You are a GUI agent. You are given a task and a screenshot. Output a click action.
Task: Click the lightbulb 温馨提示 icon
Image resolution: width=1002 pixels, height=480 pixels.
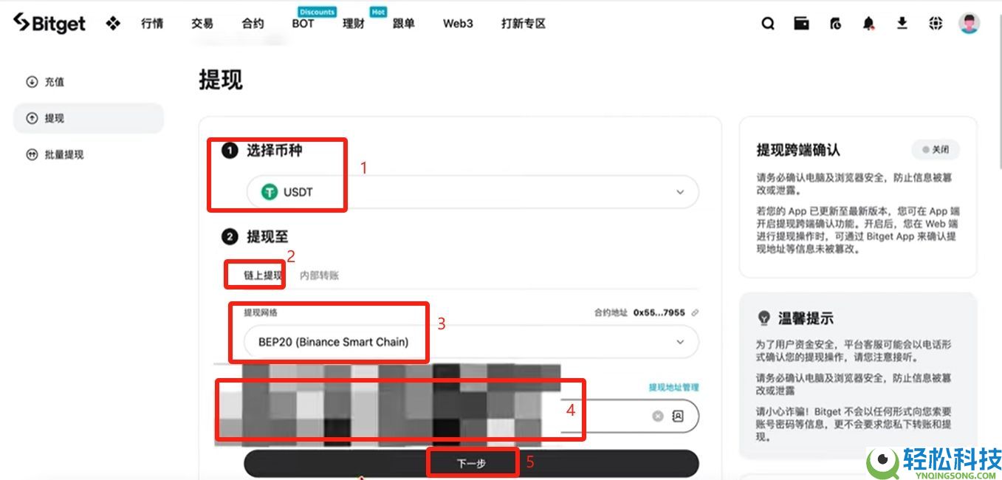764,318
